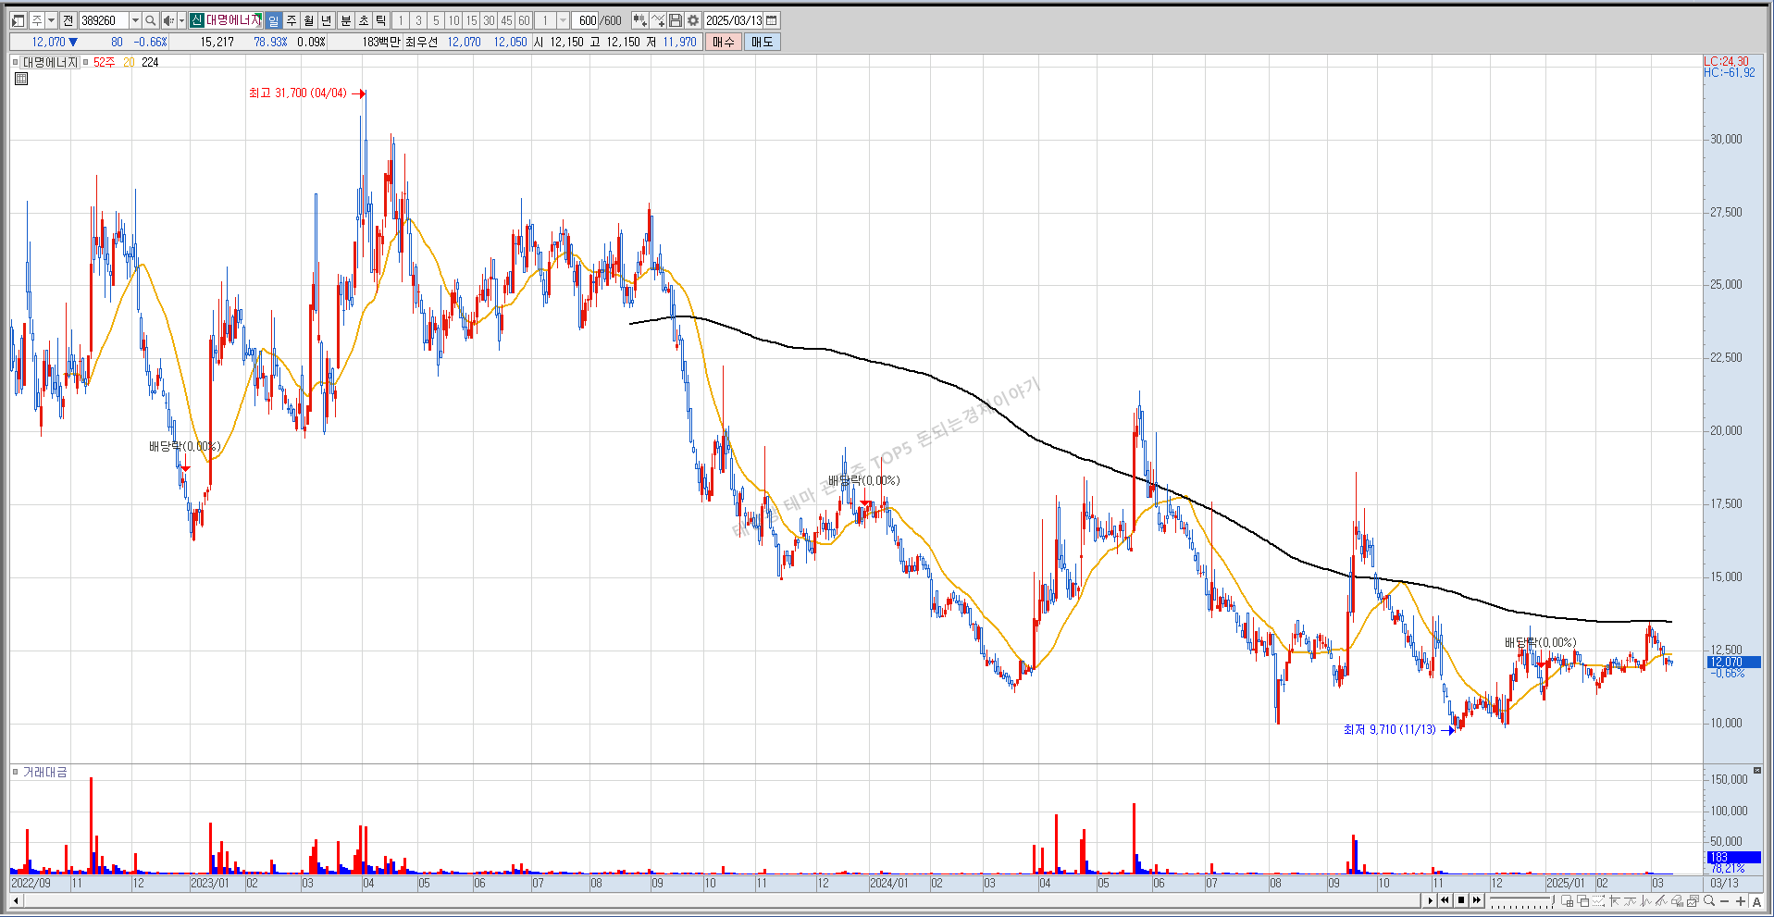Select the 분 minute period button
This screenshot has width=1774, height=917.
click(x=345, y=20)
